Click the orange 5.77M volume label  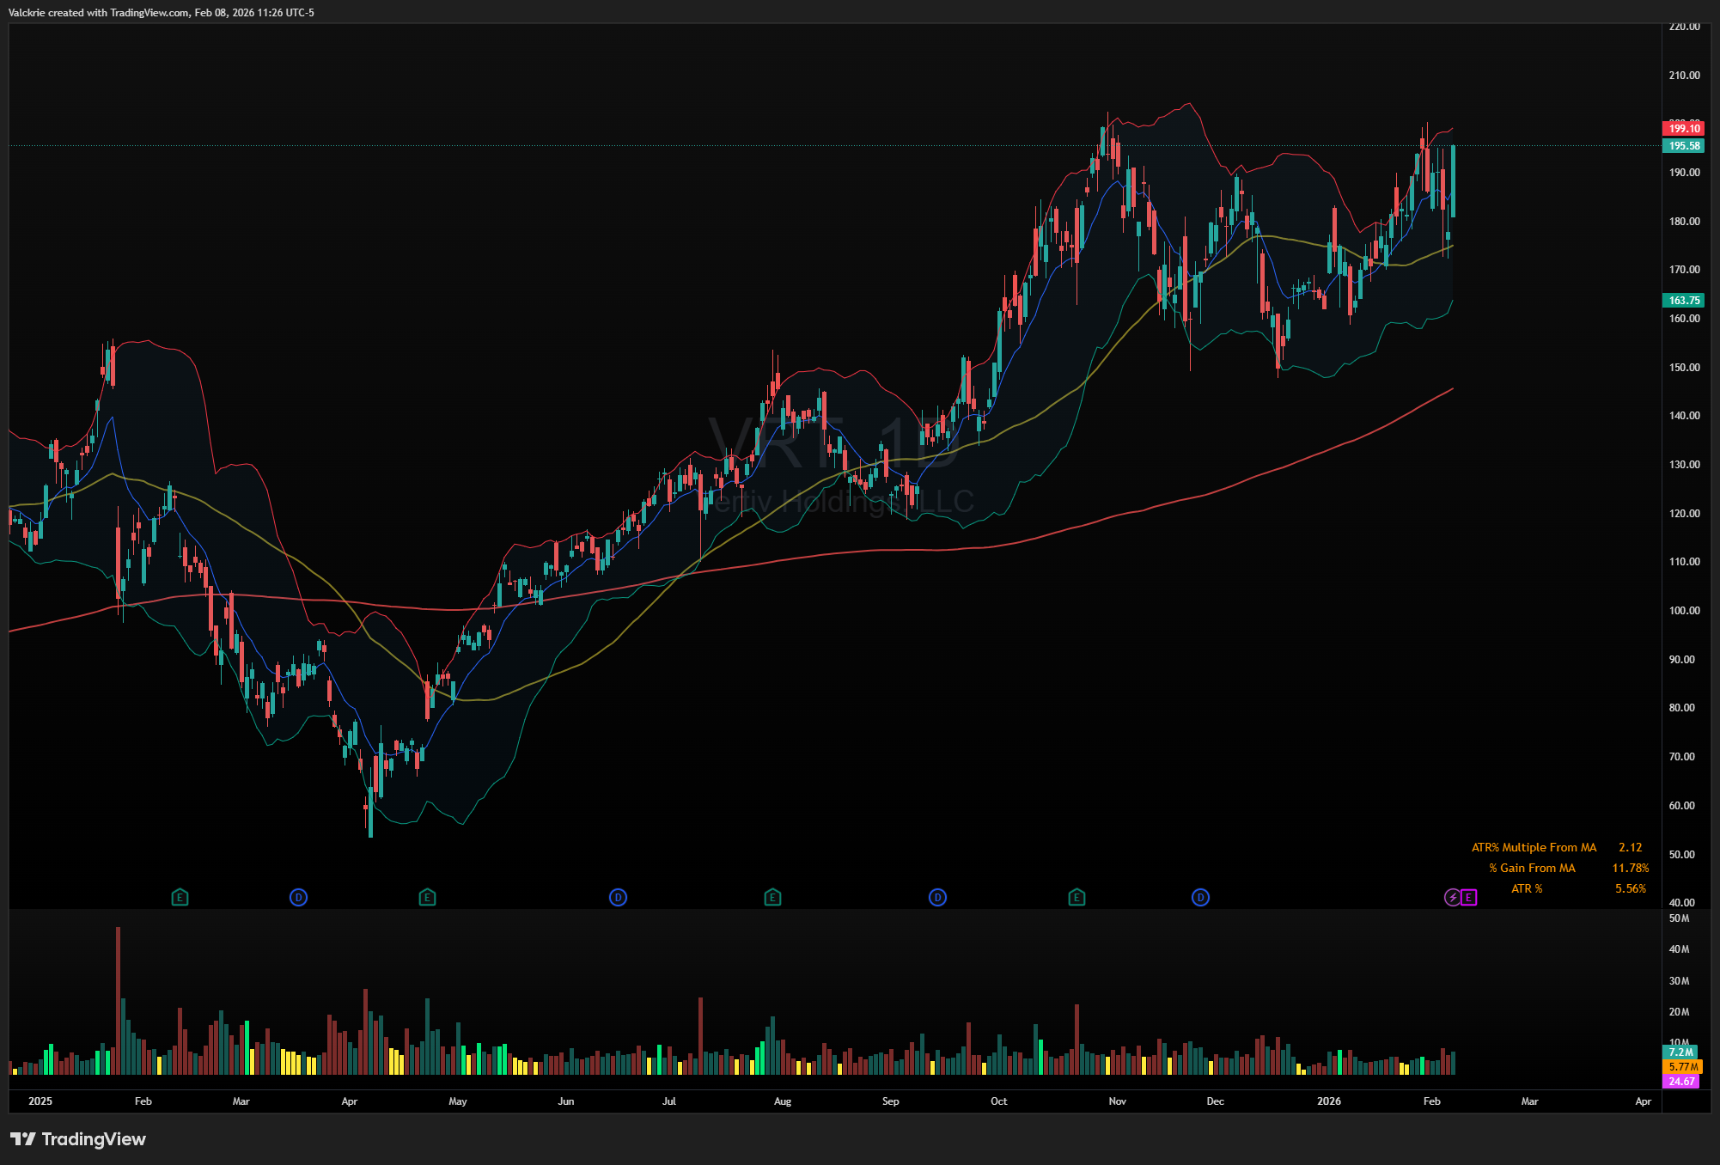click(1682, 1067)
